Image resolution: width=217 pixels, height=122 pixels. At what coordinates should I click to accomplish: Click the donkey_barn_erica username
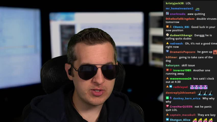(x=187, y=98)
